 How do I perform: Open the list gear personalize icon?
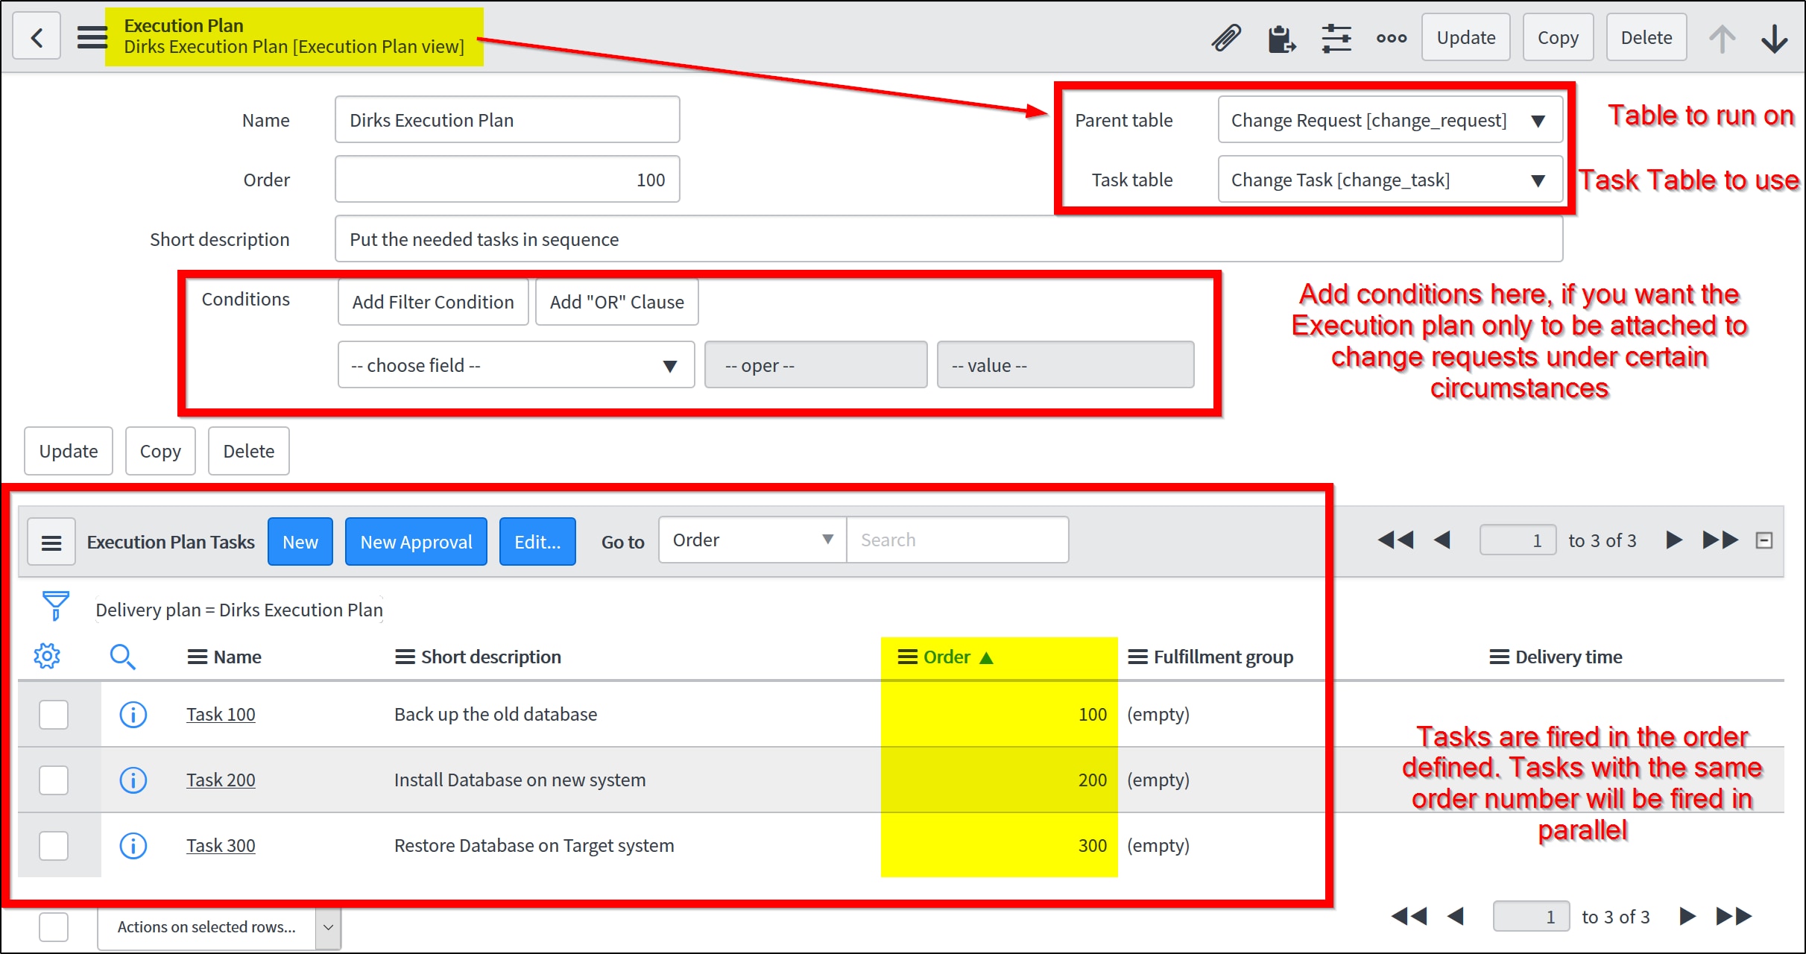pos(47,657)
